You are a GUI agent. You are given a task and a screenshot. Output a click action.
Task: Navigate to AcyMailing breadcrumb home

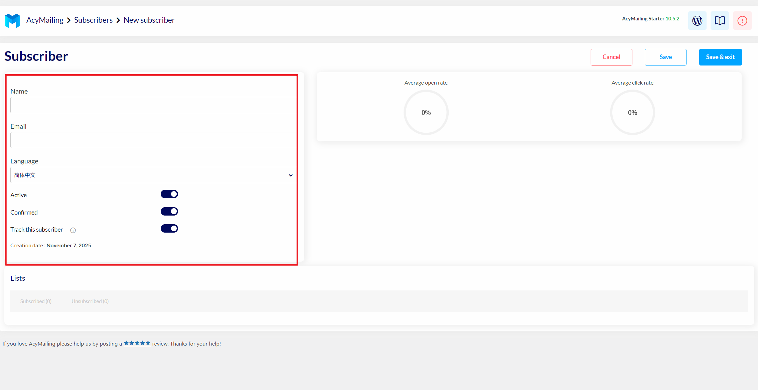pos(45,20)
